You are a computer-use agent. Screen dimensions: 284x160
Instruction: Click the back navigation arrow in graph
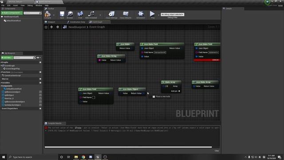pyautogui.click(x=51, y=27)
